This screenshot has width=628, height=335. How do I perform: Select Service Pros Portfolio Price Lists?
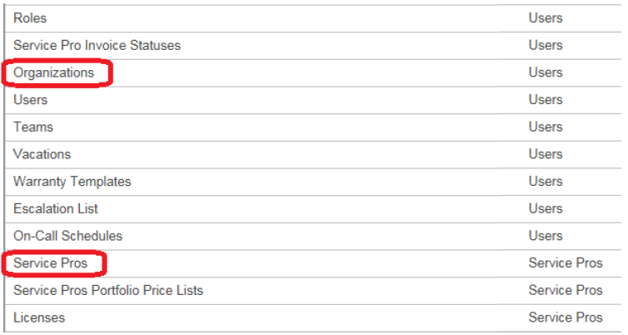coord(107,290)
